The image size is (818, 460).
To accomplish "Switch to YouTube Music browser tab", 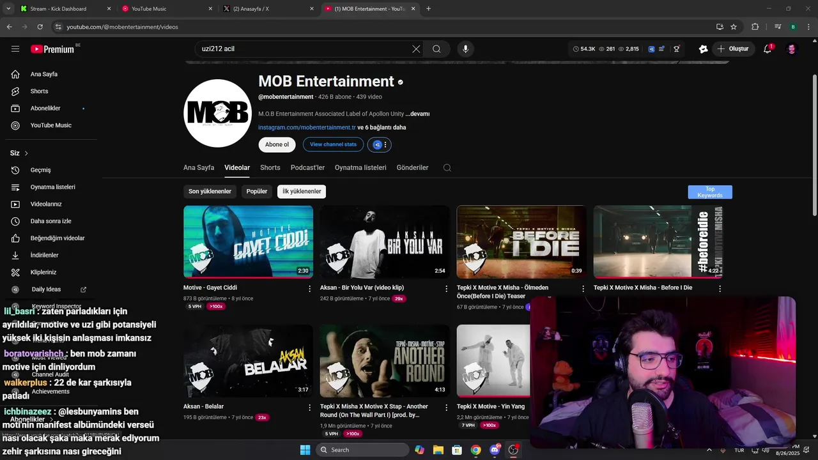I will click(x=166, y=9).
